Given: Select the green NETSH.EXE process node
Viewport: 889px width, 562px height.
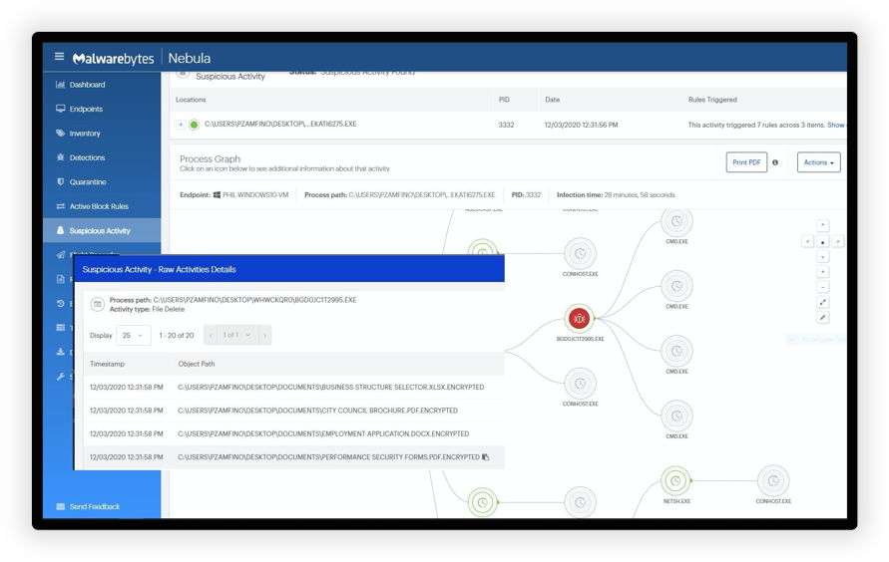Looking at the screenshot, I should [675, 481].
